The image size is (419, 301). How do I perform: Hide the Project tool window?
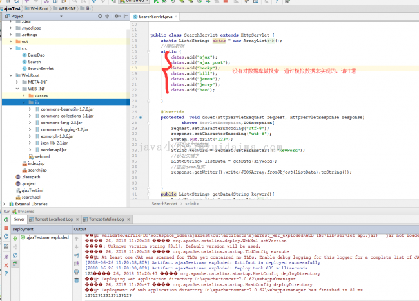tap(125, 16)
